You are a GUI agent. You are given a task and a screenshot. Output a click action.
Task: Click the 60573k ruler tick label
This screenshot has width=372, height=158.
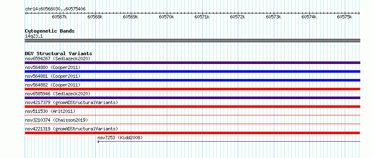(x=273, y=17)
